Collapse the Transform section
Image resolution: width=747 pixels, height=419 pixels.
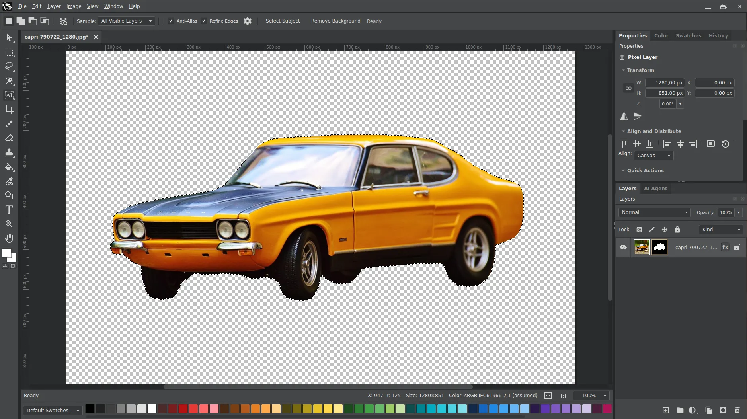623,70
